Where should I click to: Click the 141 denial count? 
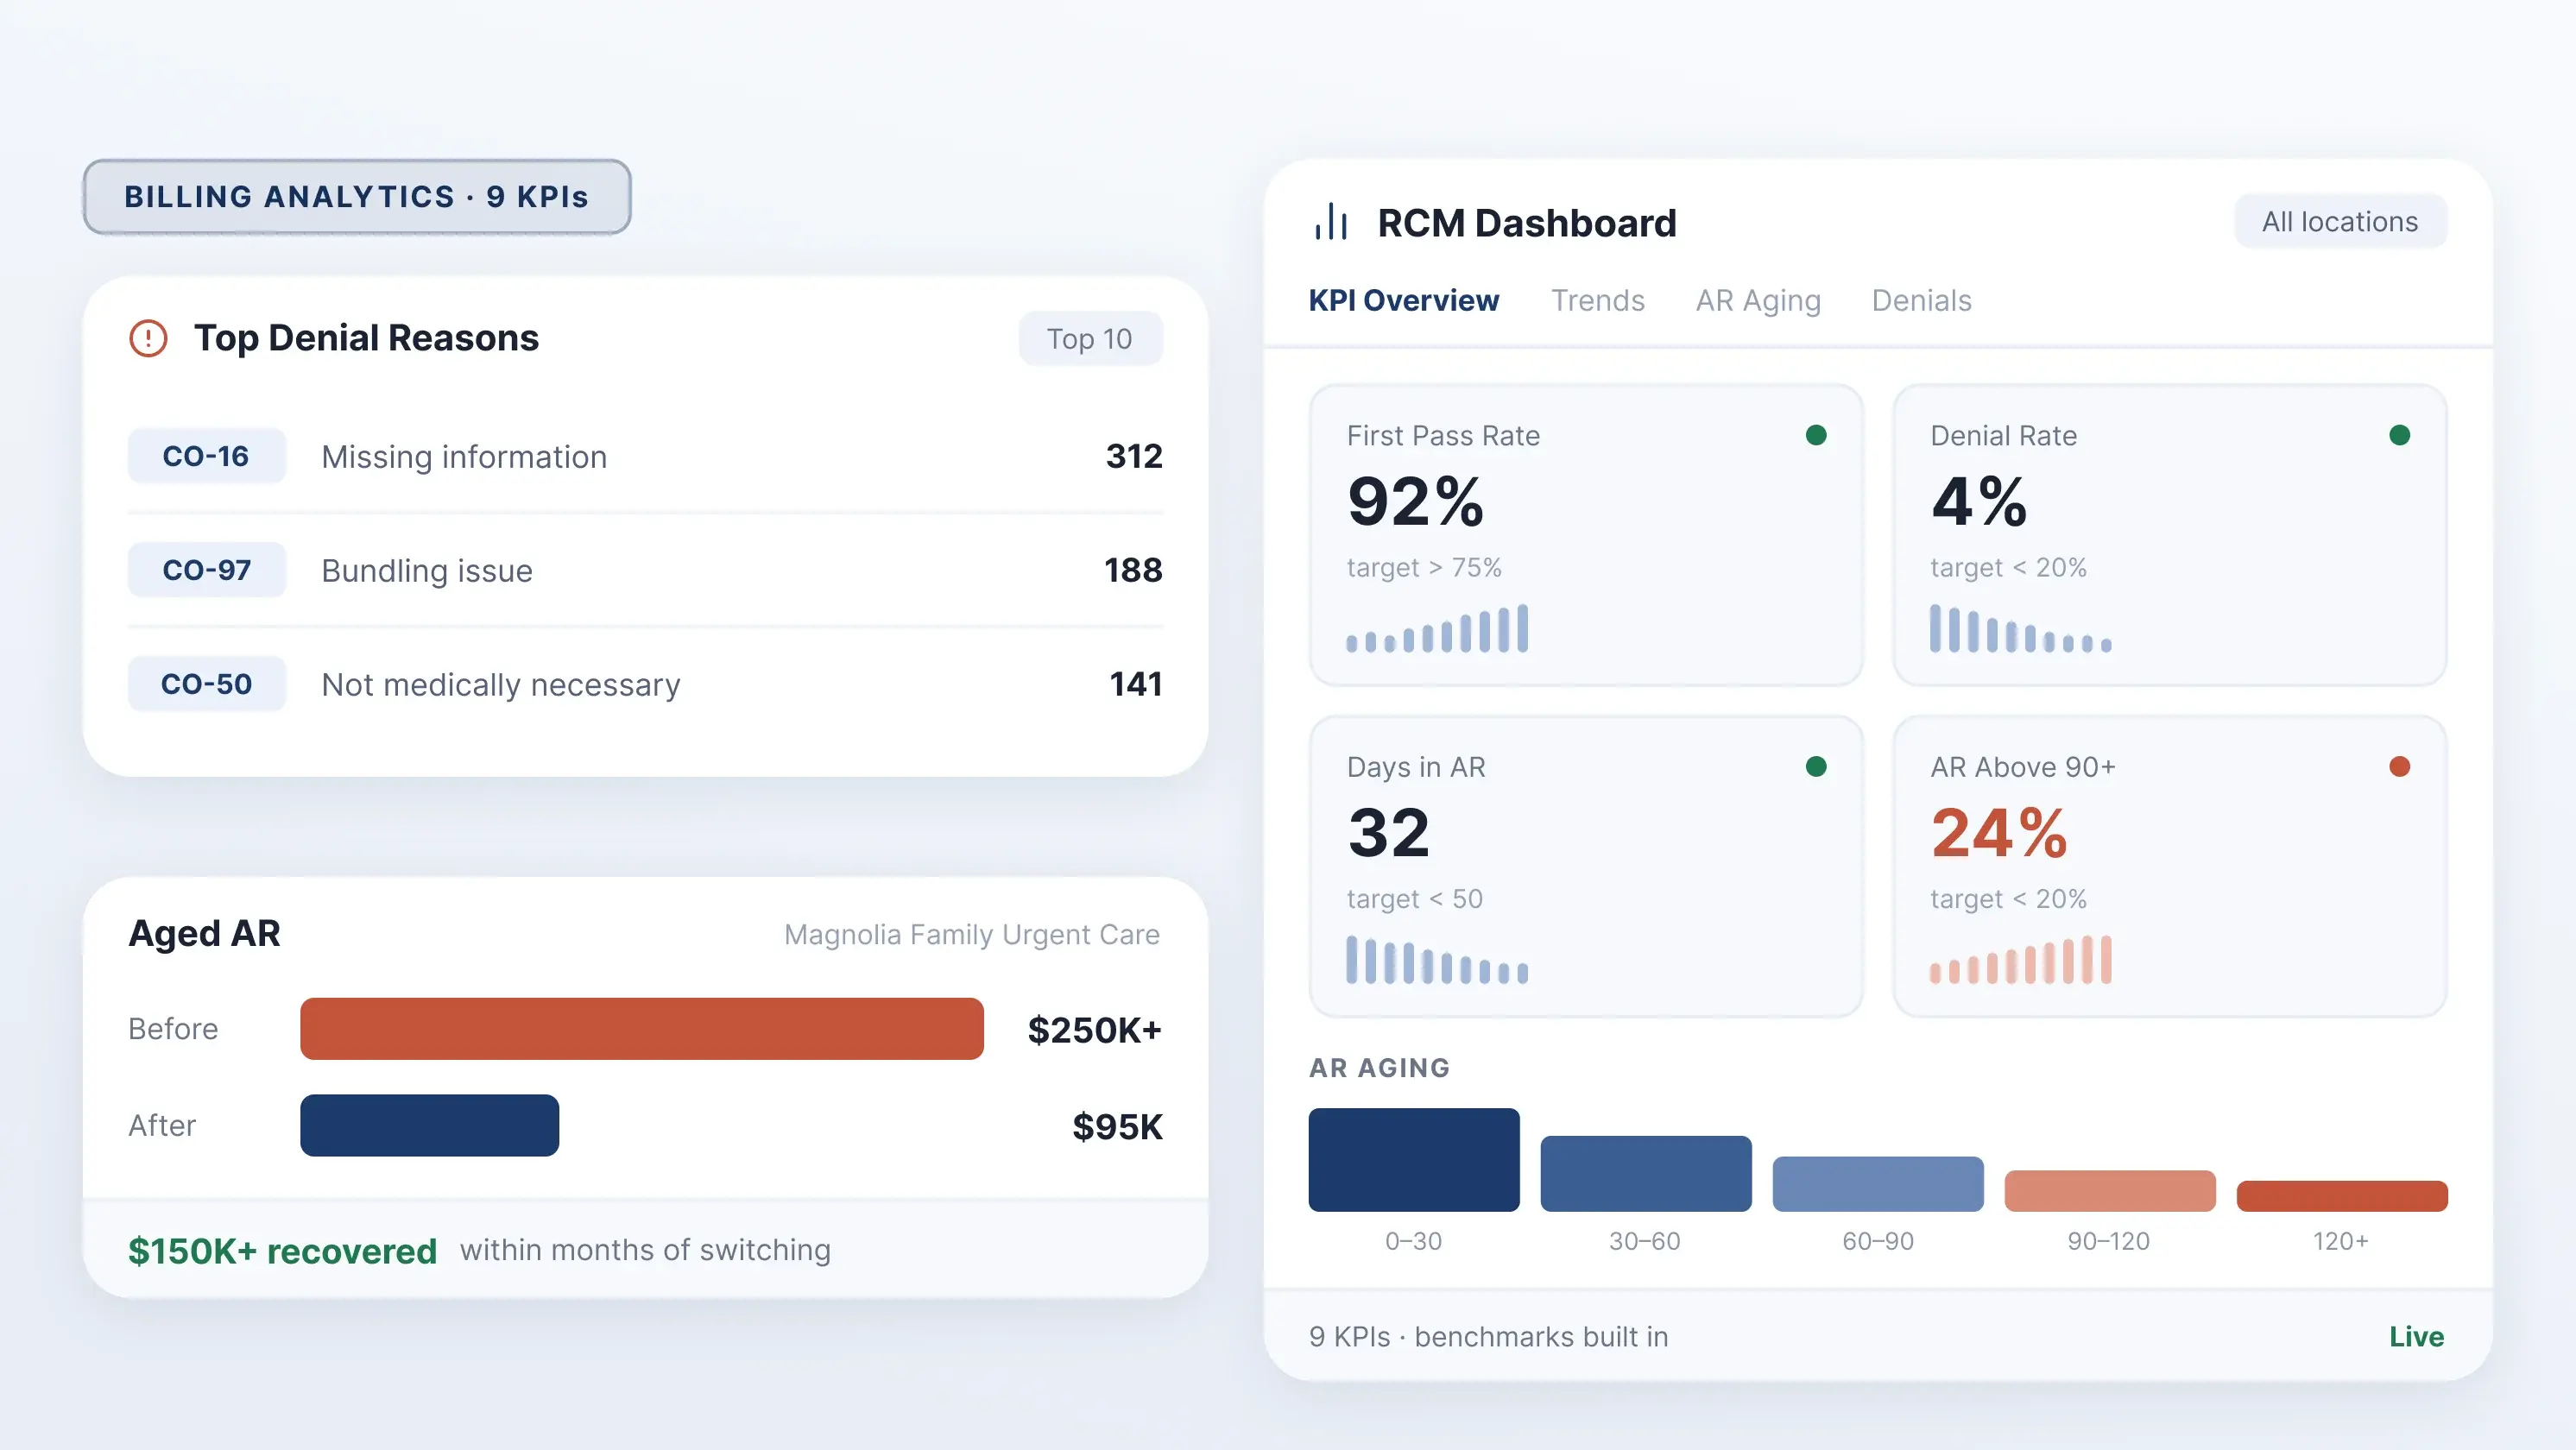(1136, 684)
